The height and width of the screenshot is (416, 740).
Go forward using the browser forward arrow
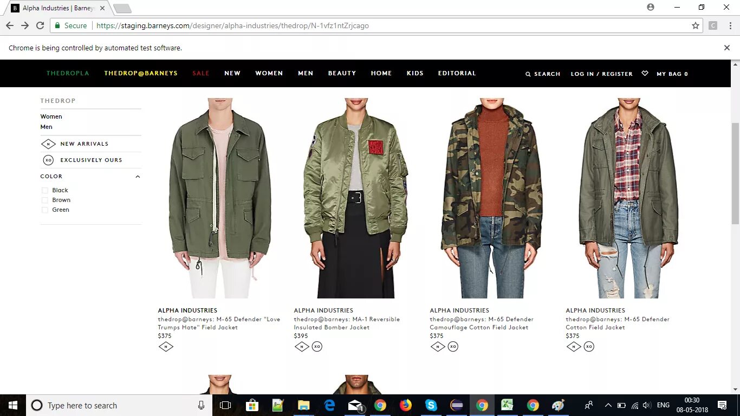[25, 25]
